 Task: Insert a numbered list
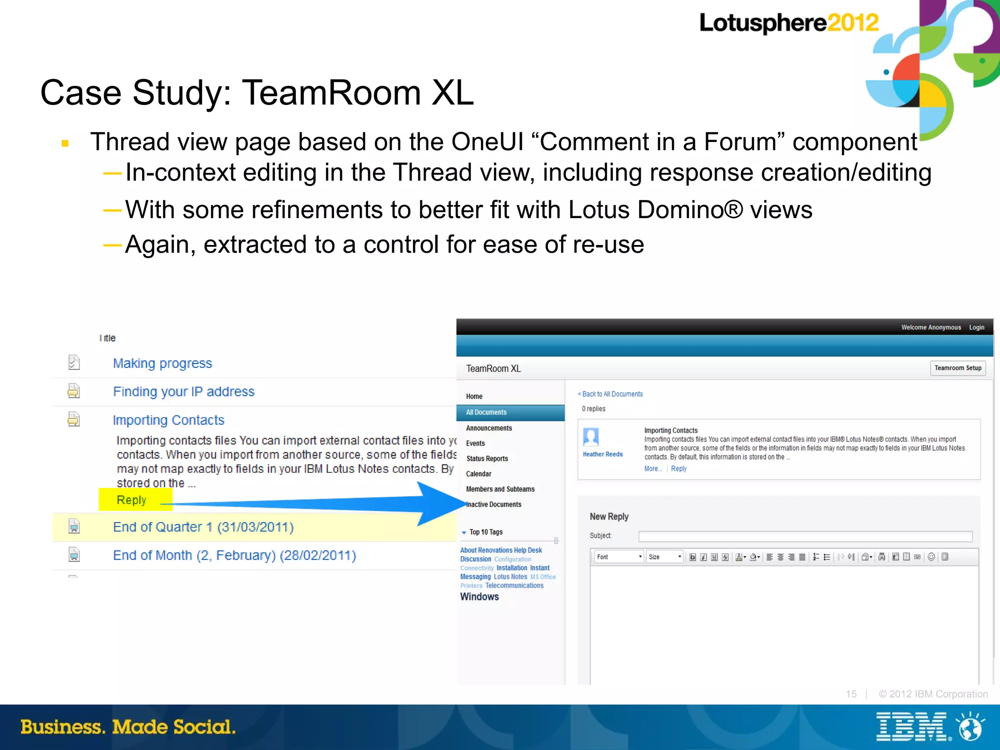[816, 557]
